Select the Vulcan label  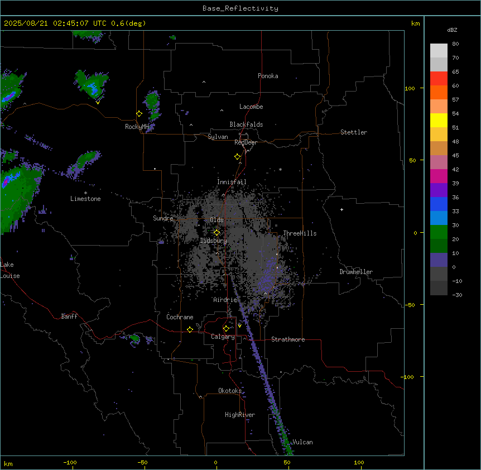(302, 442)
